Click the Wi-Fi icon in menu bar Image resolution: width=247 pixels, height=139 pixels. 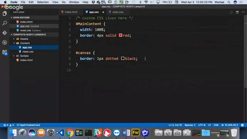point(146,2)
